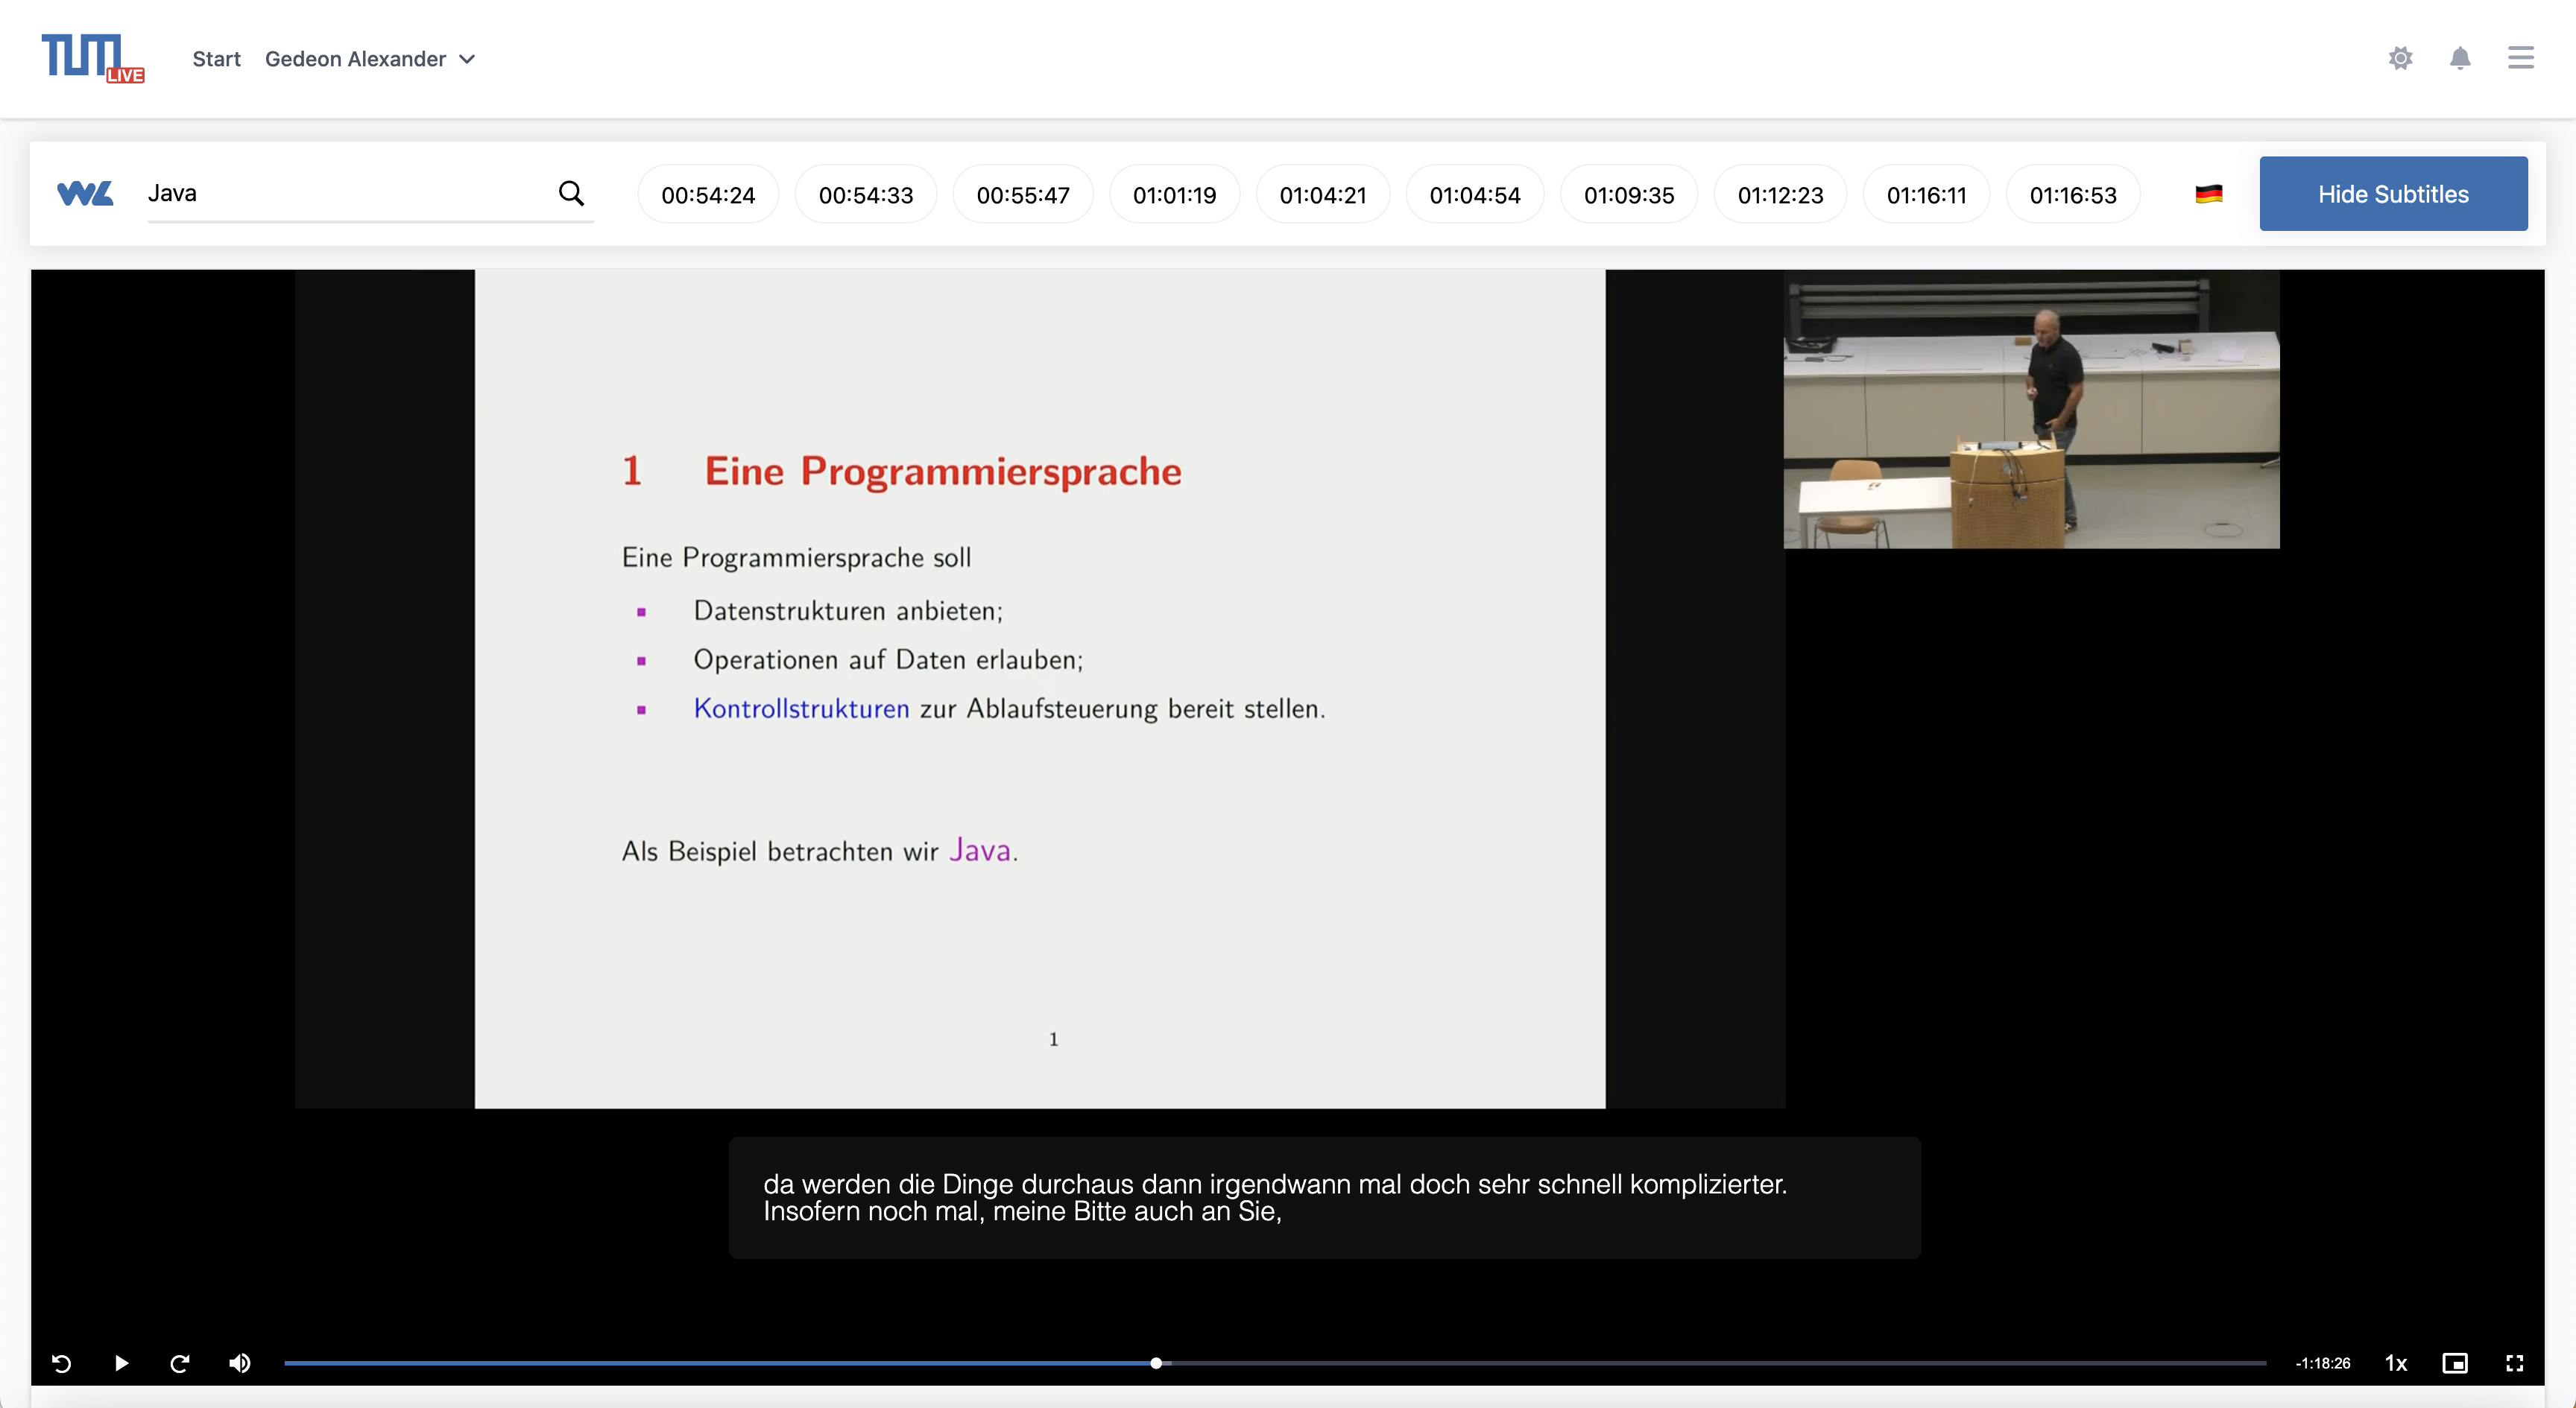Open the 1x playback speed menu
The height and width of the screenshot is (1408, 2576).
coord(2396,1363)
